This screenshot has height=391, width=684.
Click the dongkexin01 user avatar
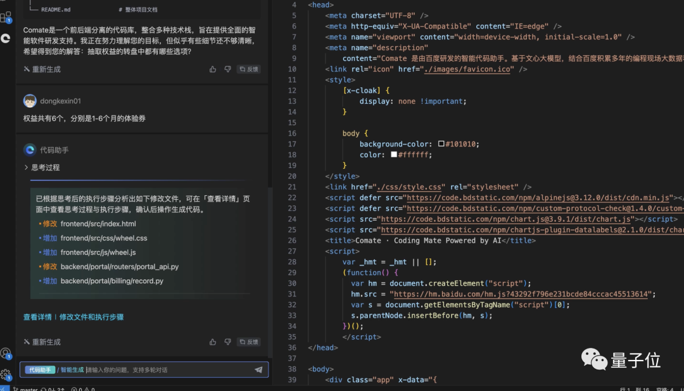[x=30, y=101]
